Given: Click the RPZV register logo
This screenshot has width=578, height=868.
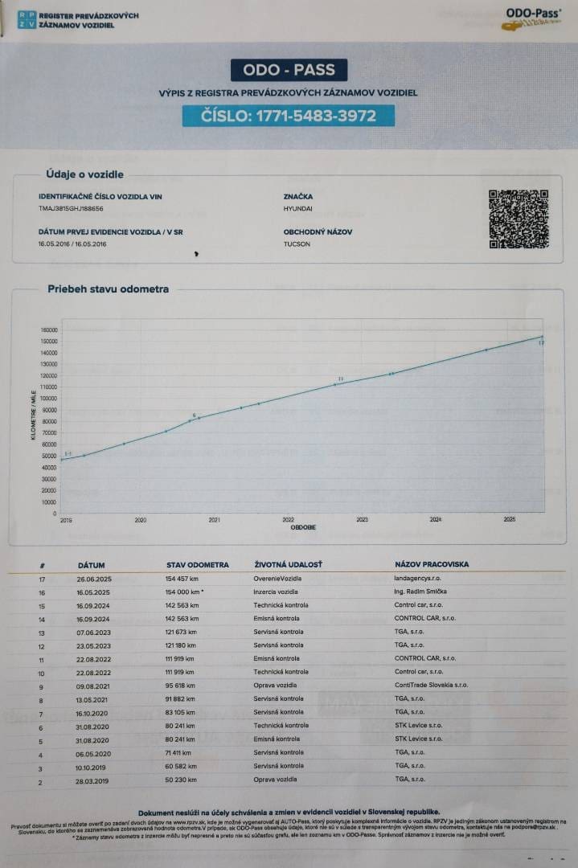Looking at the screenshot, I should [78, 20].
